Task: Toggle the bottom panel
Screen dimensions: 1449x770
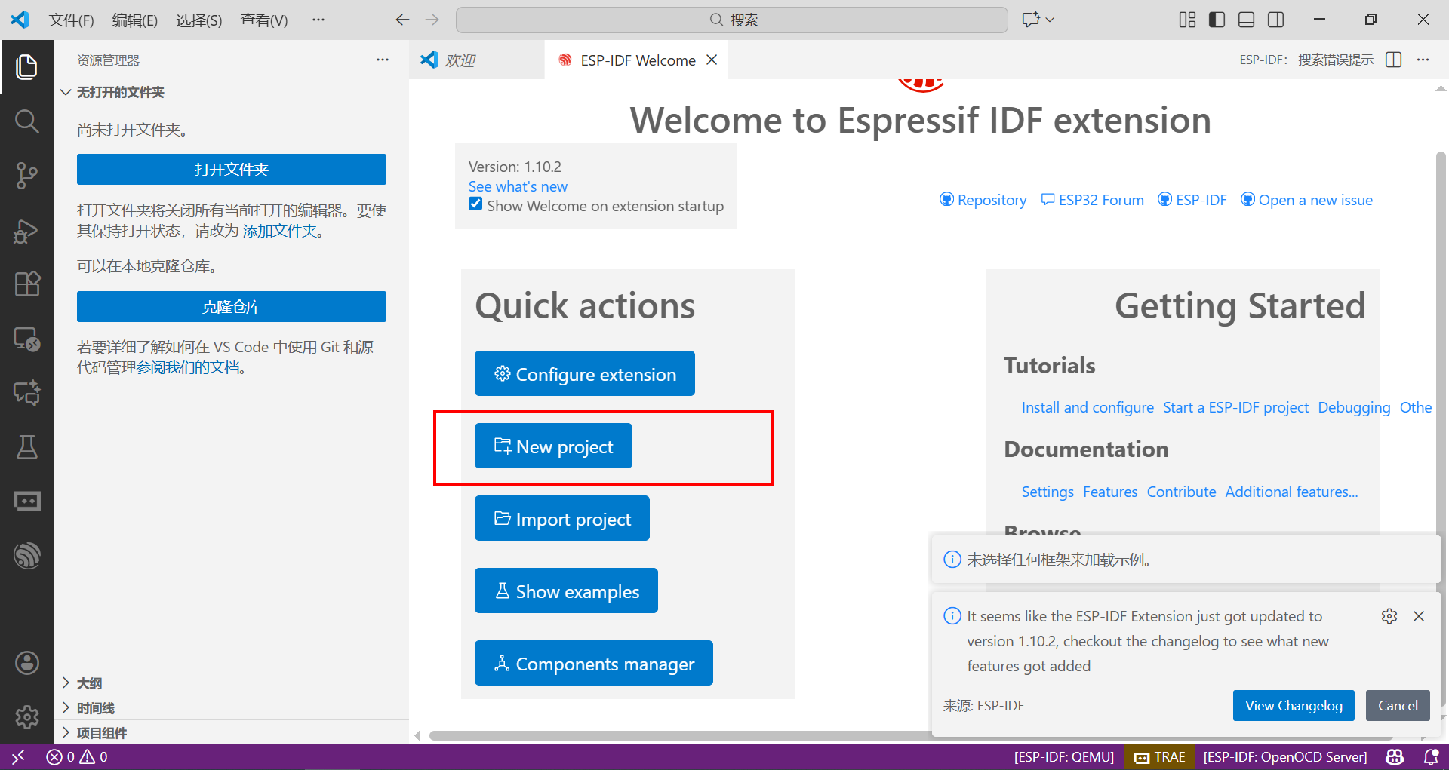Action: (x=1246, y=20)
